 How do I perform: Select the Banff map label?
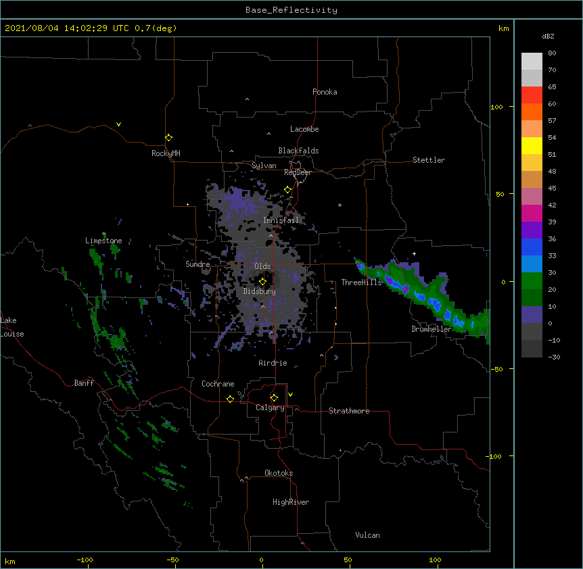[84, 383]
